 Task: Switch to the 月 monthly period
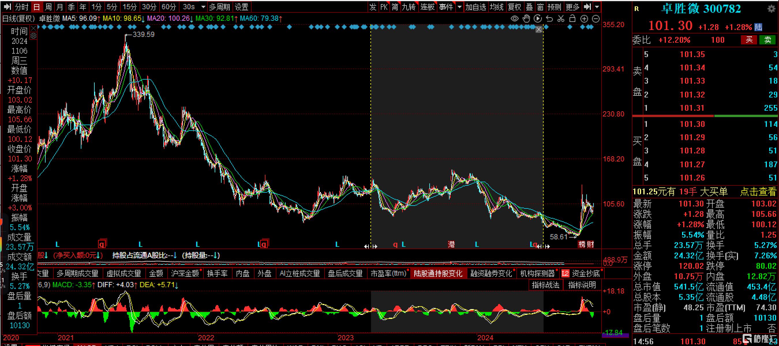point(60,7)
